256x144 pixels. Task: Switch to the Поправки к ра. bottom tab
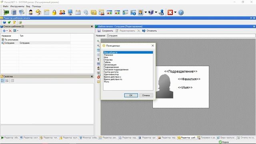point(206,138)
